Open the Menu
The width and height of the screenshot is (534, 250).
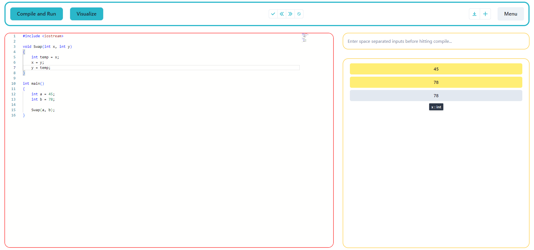tap(510, 14)
